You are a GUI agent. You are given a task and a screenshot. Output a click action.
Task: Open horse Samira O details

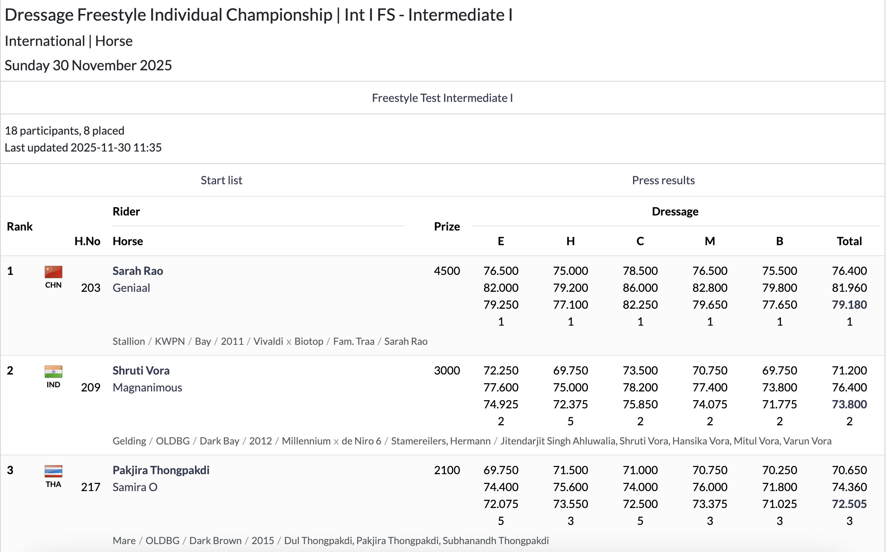pos(135,487)
